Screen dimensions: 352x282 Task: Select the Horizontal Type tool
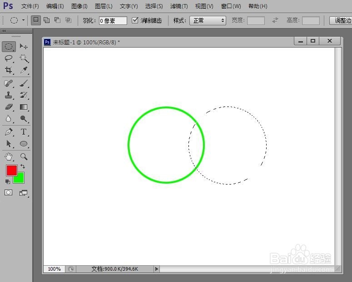tap(24, 132)
